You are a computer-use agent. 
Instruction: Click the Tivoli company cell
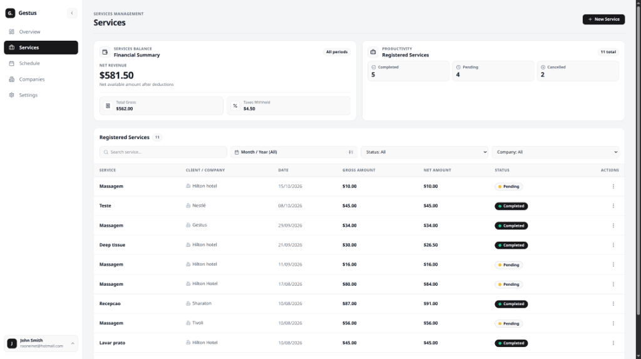point(195,323)
